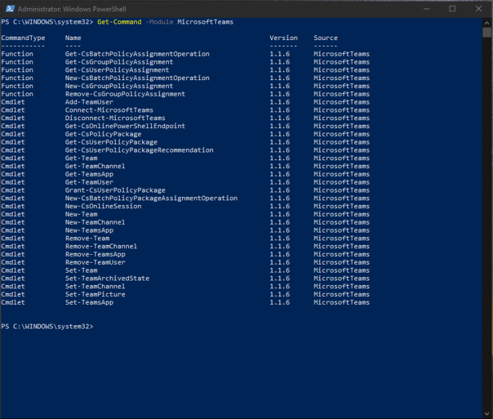Click the scrollbar down arrow

coord(487,414)
